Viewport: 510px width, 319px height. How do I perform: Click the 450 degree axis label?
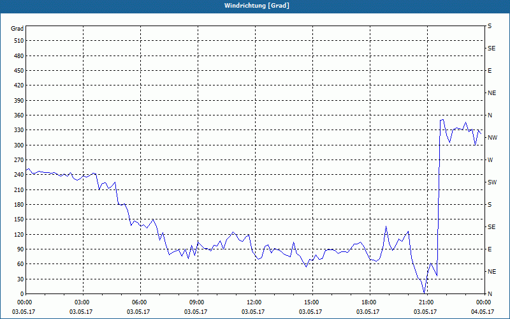click(x=18, y=71)
